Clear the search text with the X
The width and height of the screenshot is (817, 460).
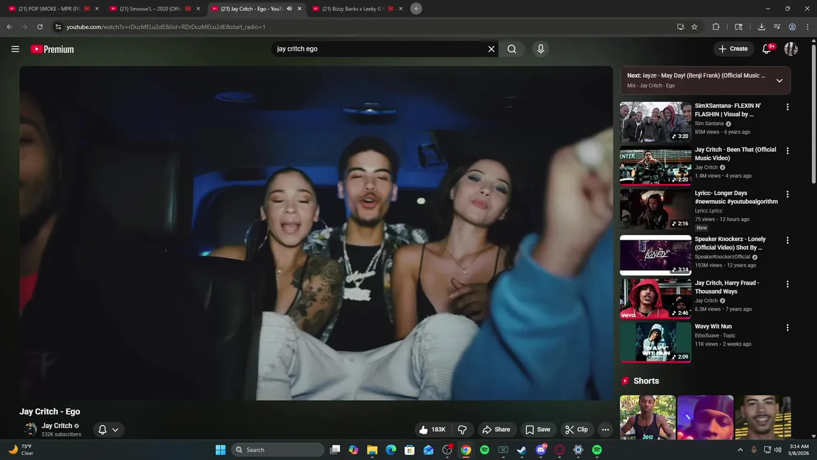pos(491,49)
